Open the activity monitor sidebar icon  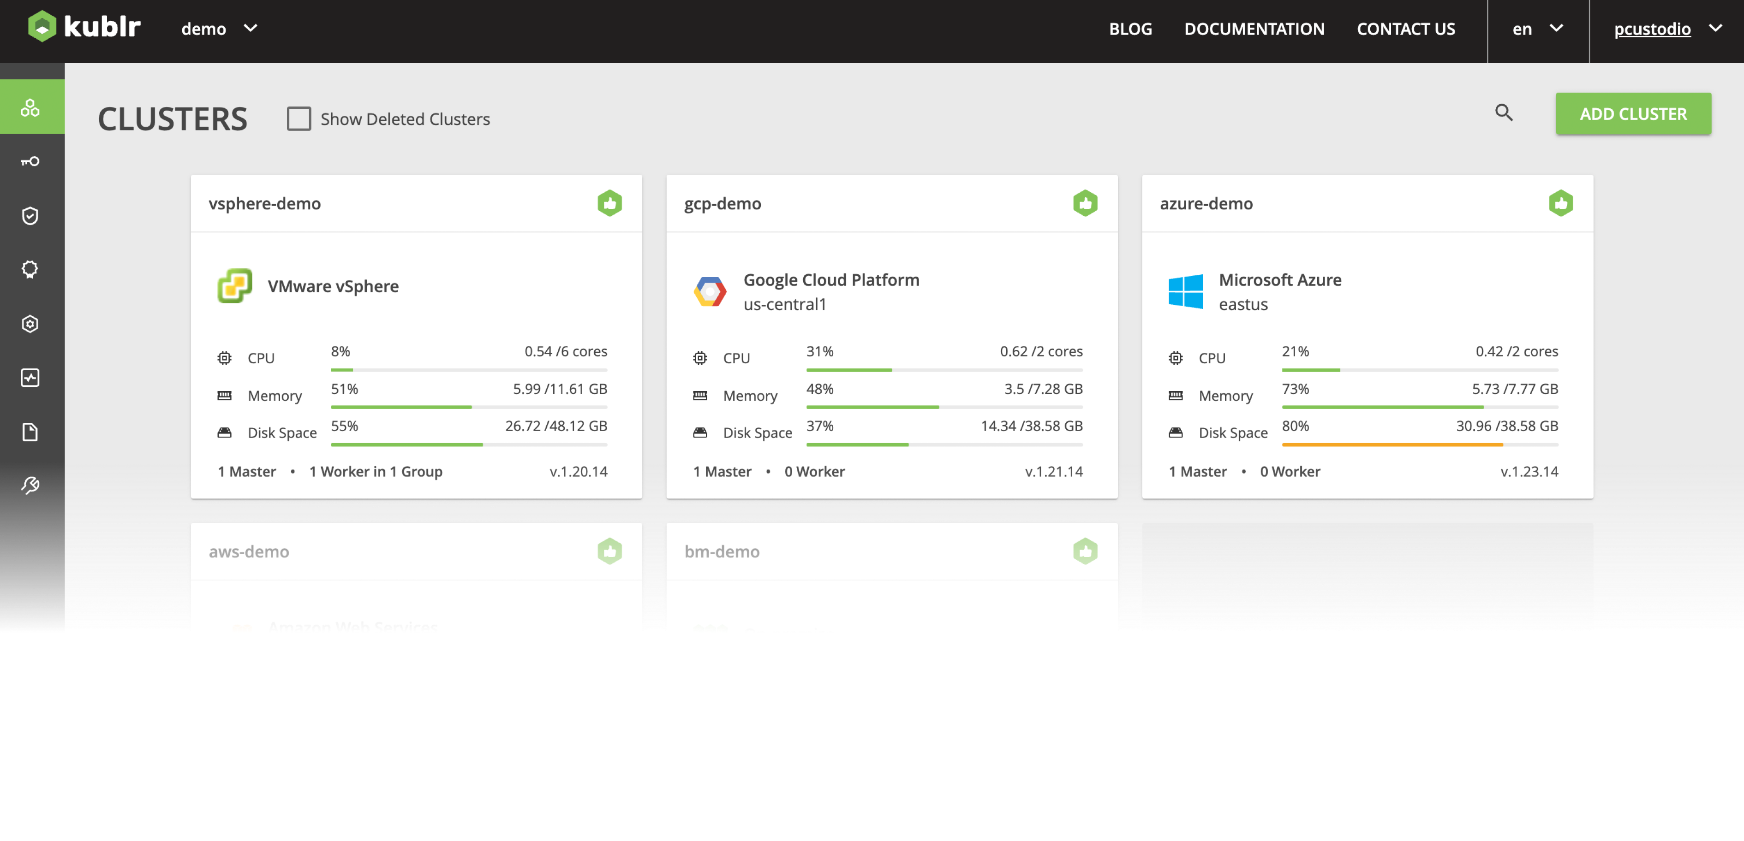point(30,378)
